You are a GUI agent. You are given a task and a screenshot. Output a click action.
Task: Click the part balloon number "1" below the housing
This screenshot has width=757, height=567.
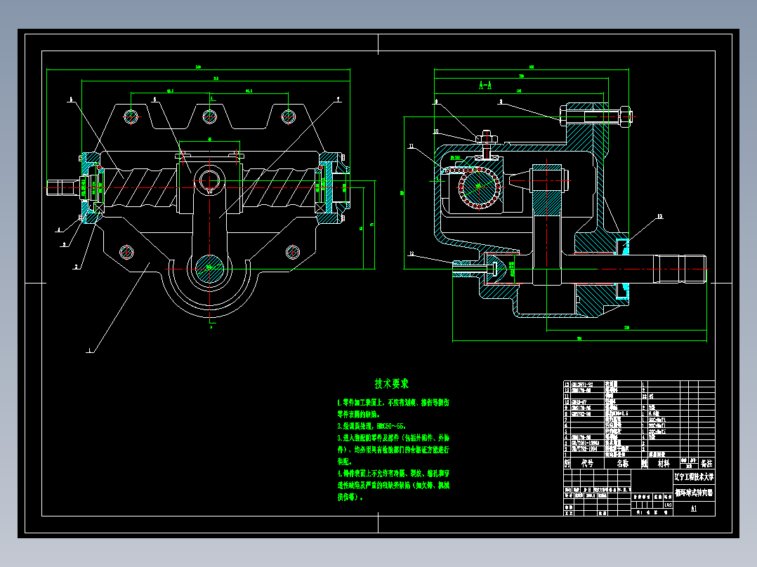(89, 350)
